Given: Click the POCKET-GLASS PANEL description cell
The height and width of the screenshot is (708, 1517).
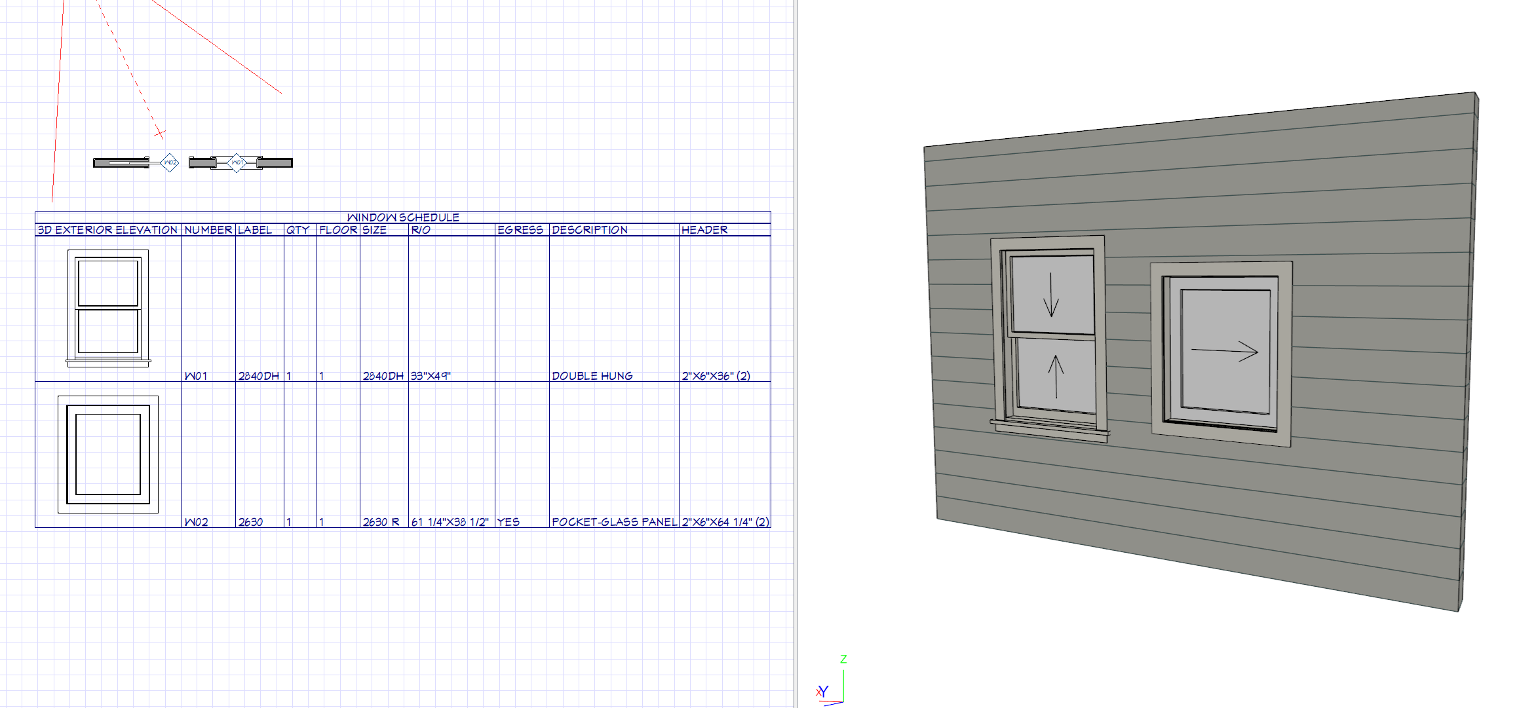Looking at the screenshot, I should pos(613,522).
